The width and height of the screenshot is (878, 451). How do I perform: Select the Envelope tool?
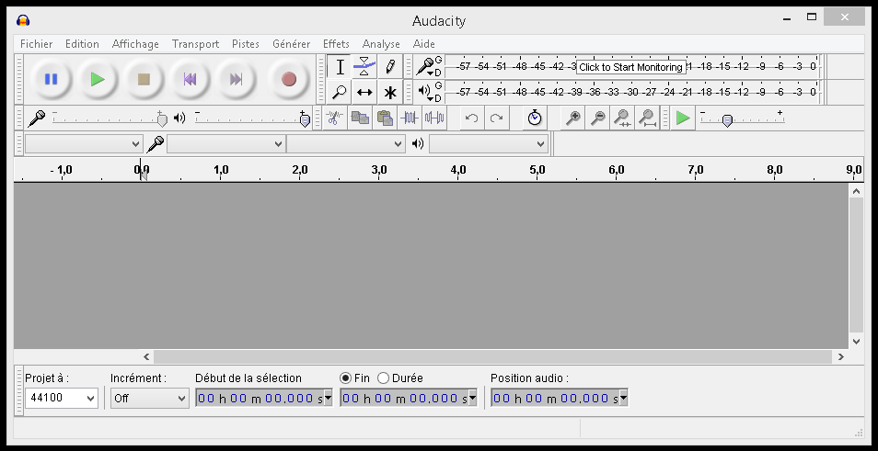364,67
